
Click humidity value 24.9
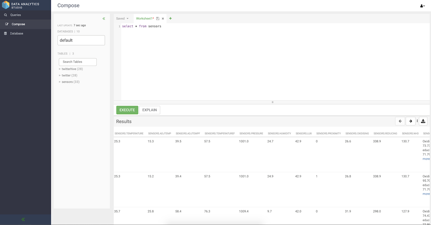click(270, 177)
